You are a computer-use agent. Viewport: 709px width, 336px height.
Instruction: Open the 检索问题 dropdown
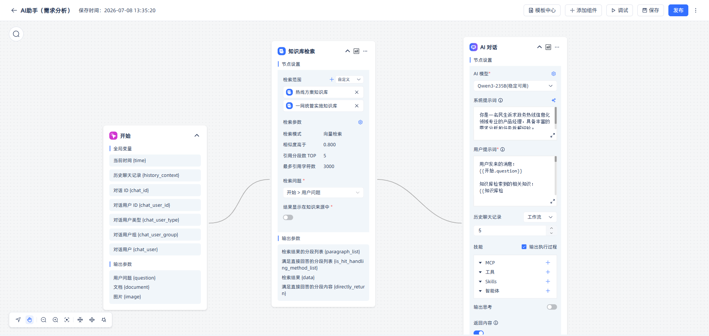pyautogui.click(x=323, y=193)
